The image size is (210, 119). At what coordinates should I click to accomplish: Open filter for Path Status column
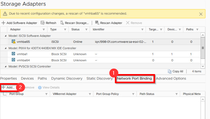click(177, 94)
